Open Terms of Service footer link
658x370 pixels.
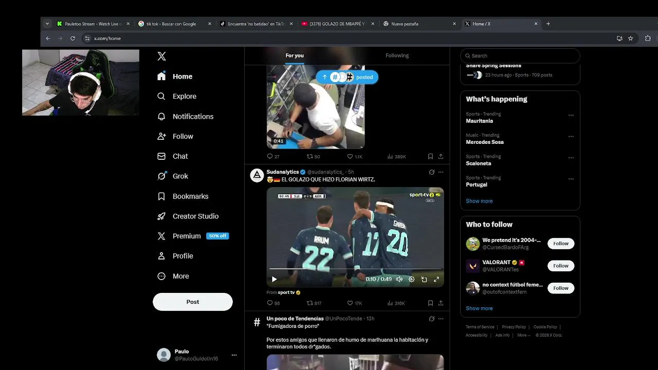click(480, 327)
